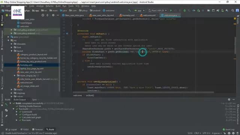Image resolution: width=240 pixels, height=135 pixels.
Task: Select the Sync tab in Build panel
Action: [x=34, y=100]
